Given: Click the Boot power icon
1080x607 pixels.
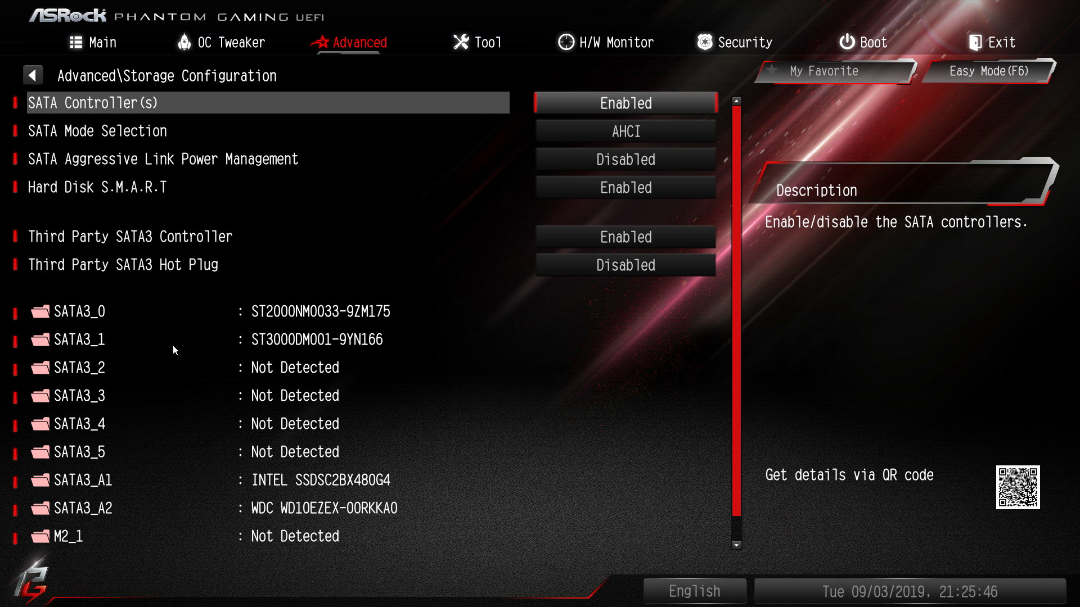Looking at the screenshot, I should click(x=847, y=42).
